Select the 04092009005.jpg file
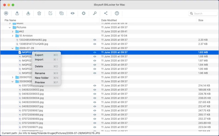 (x=33, y=102)
